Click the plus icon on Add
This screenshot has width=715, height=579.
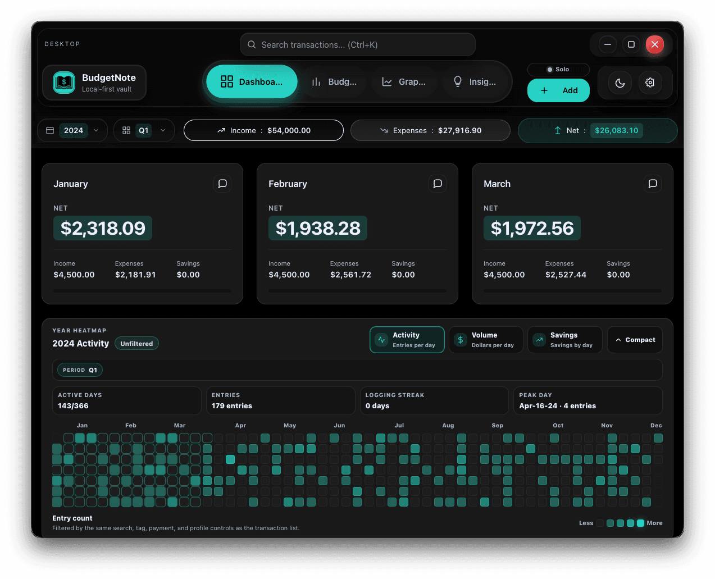click(x=544, y=90)
